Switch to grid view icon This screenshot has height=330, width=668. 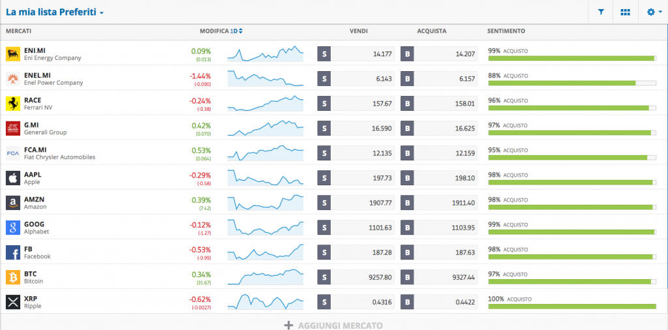(x=626, y=12)
